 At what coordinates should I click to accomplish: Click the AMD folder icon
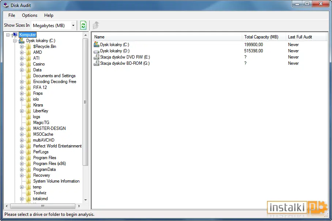(29, 52)
